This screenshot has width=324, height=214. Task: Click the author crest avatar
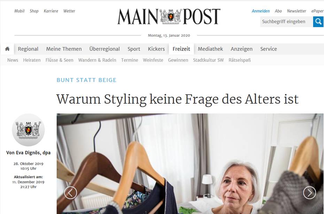click(28, 130)
